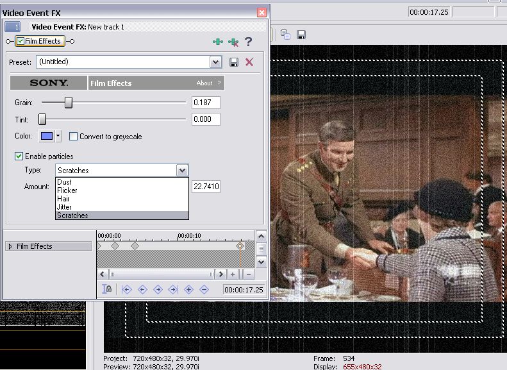Select the second keyframe diamond marker

click(x=115, y=246)
